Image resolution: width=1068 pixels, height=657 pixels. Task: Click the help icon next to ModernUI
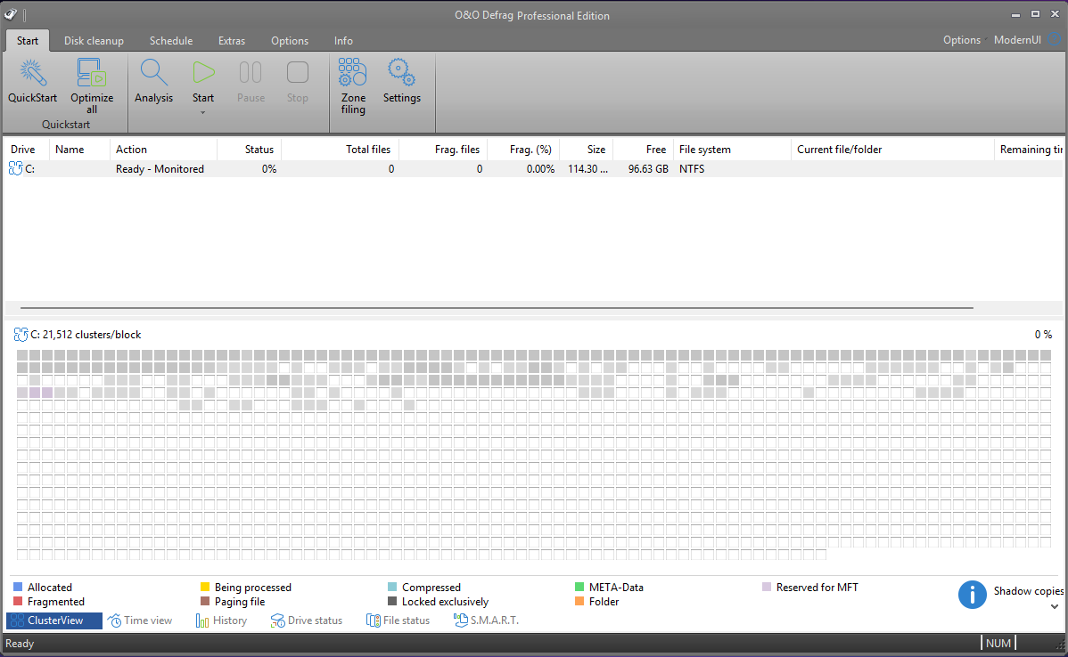click(1055, 39)
